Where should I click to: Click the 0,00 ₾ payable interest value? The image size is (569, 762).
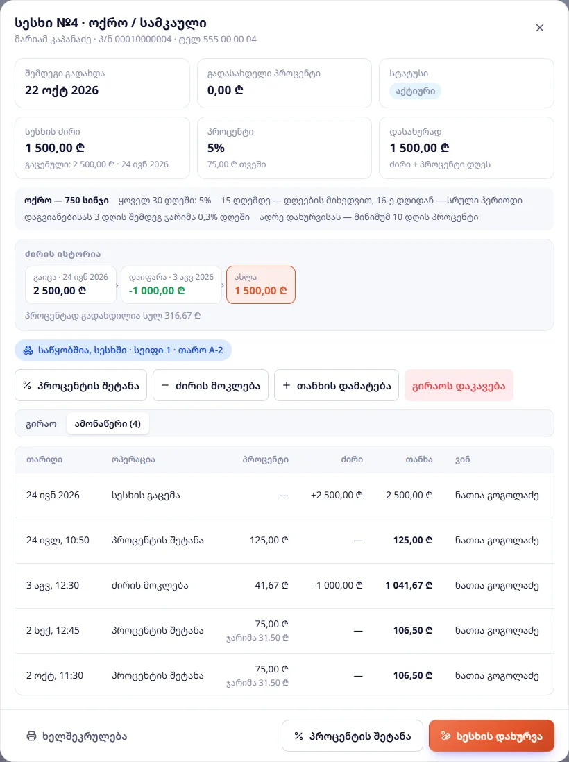(x=226, y=90)
